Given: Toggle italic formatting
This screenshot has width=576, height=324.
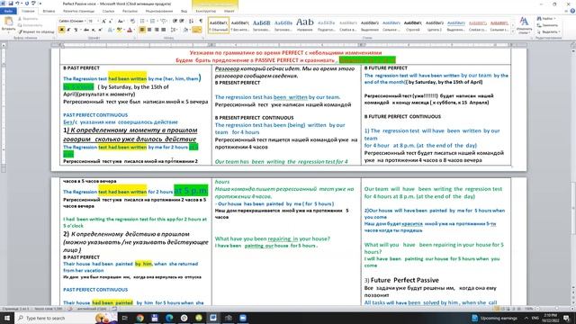Looking at the screenshot, I should (x=68, y=30).
